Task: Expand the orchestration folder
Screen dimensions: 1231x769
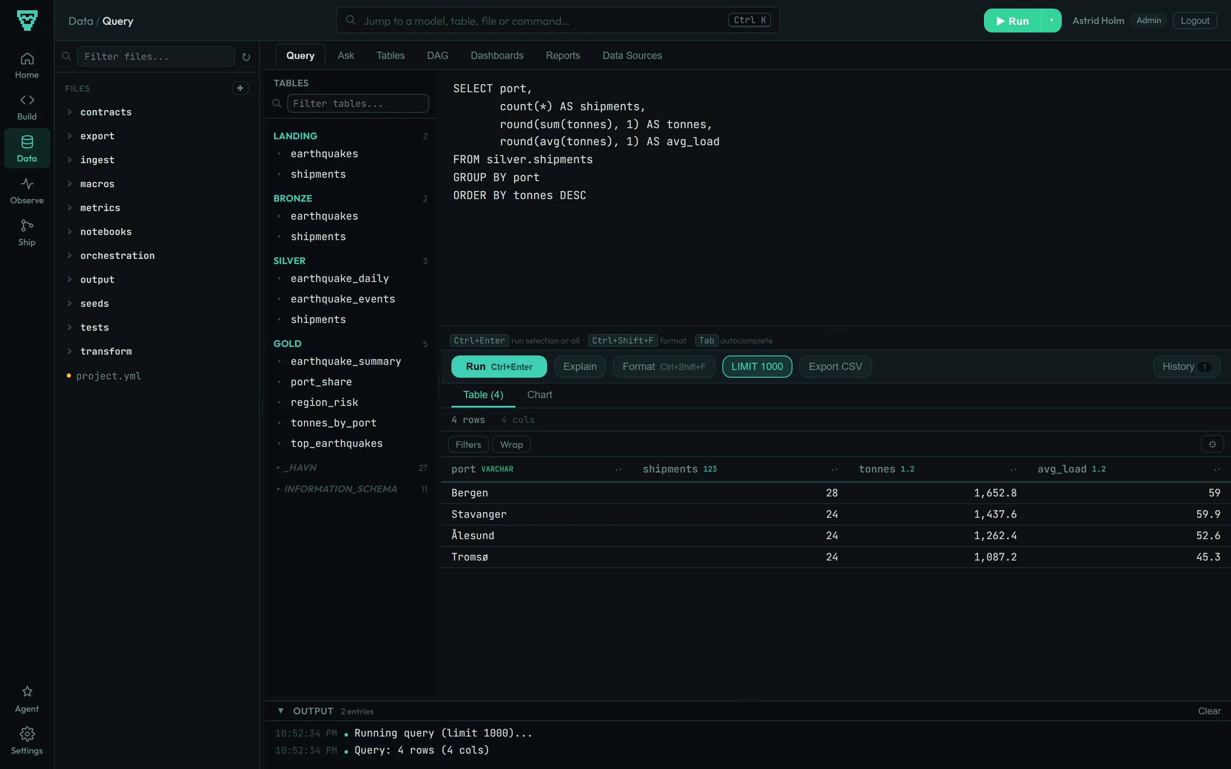Action: (x=158, y=256)
